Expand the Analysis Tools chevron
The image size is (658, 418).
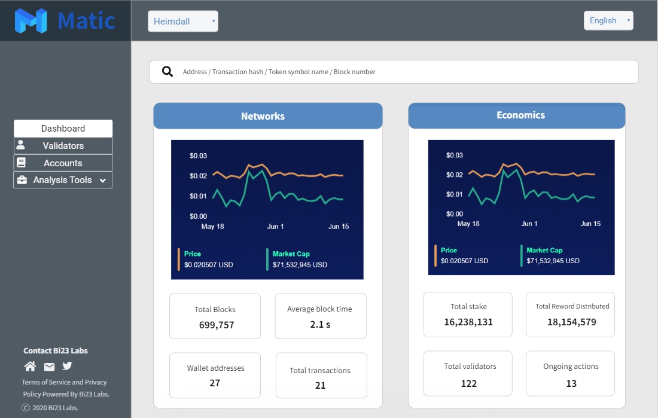point(102,181)
